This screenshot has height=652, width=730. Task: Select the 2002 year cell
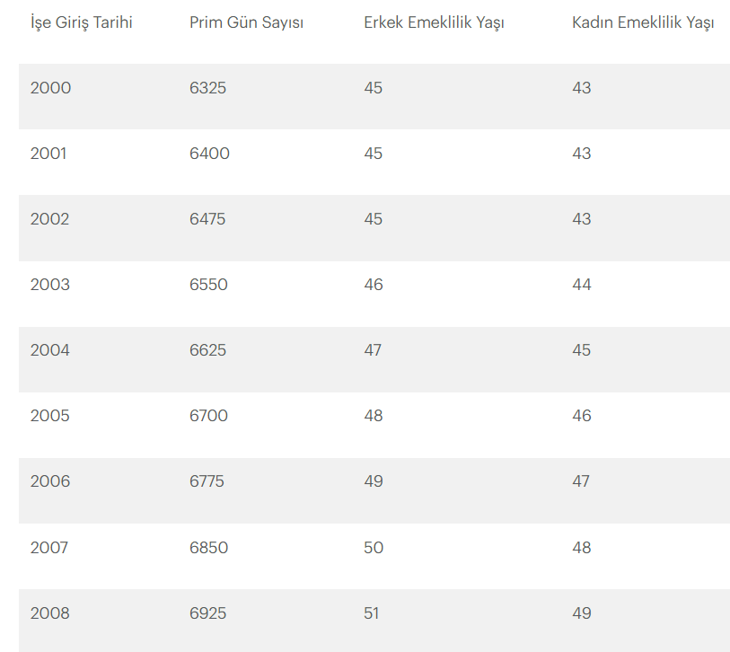tap(49, 219)
